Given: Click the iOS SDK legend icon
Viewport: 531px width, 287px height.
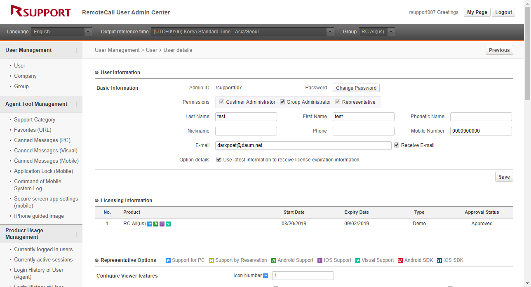Looking at the screenshot, I should pos(439,261).
